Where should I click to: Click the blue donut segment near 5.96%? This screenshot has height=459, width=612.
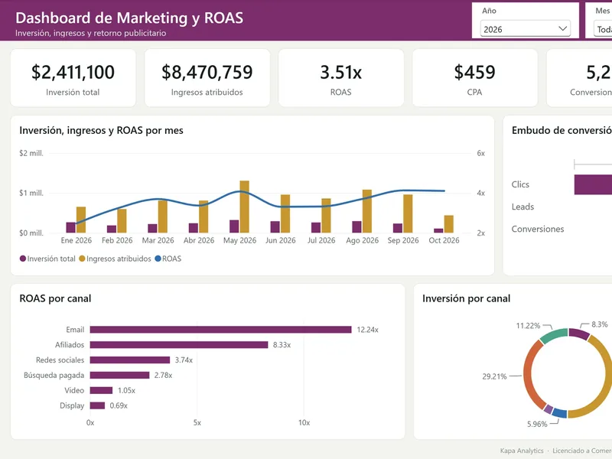click(560, 413)
